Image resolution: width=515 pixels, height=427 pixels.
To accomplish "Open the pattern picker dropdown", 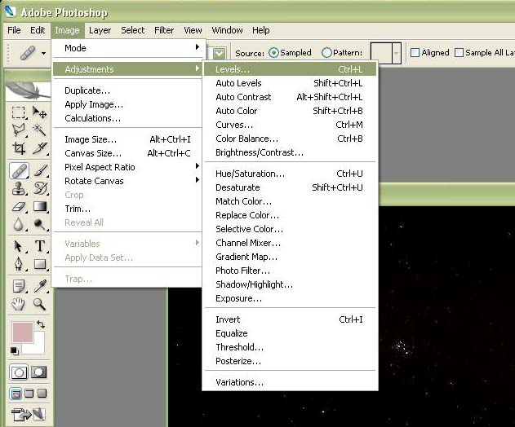I will pyautogui.click(x=397, y=53).
